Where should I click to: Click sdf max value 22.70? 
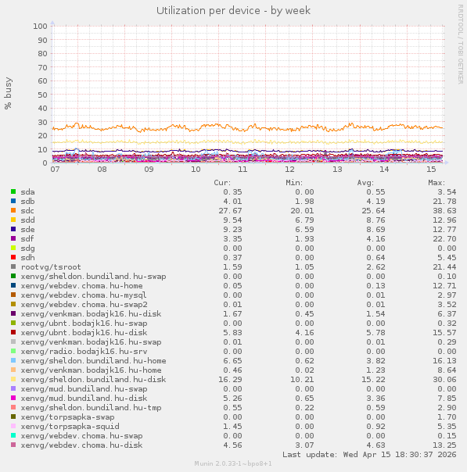(x=444, y=238)
